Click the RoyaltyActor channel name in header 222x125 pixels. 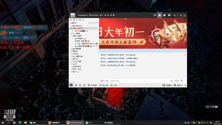click(83, 15)
